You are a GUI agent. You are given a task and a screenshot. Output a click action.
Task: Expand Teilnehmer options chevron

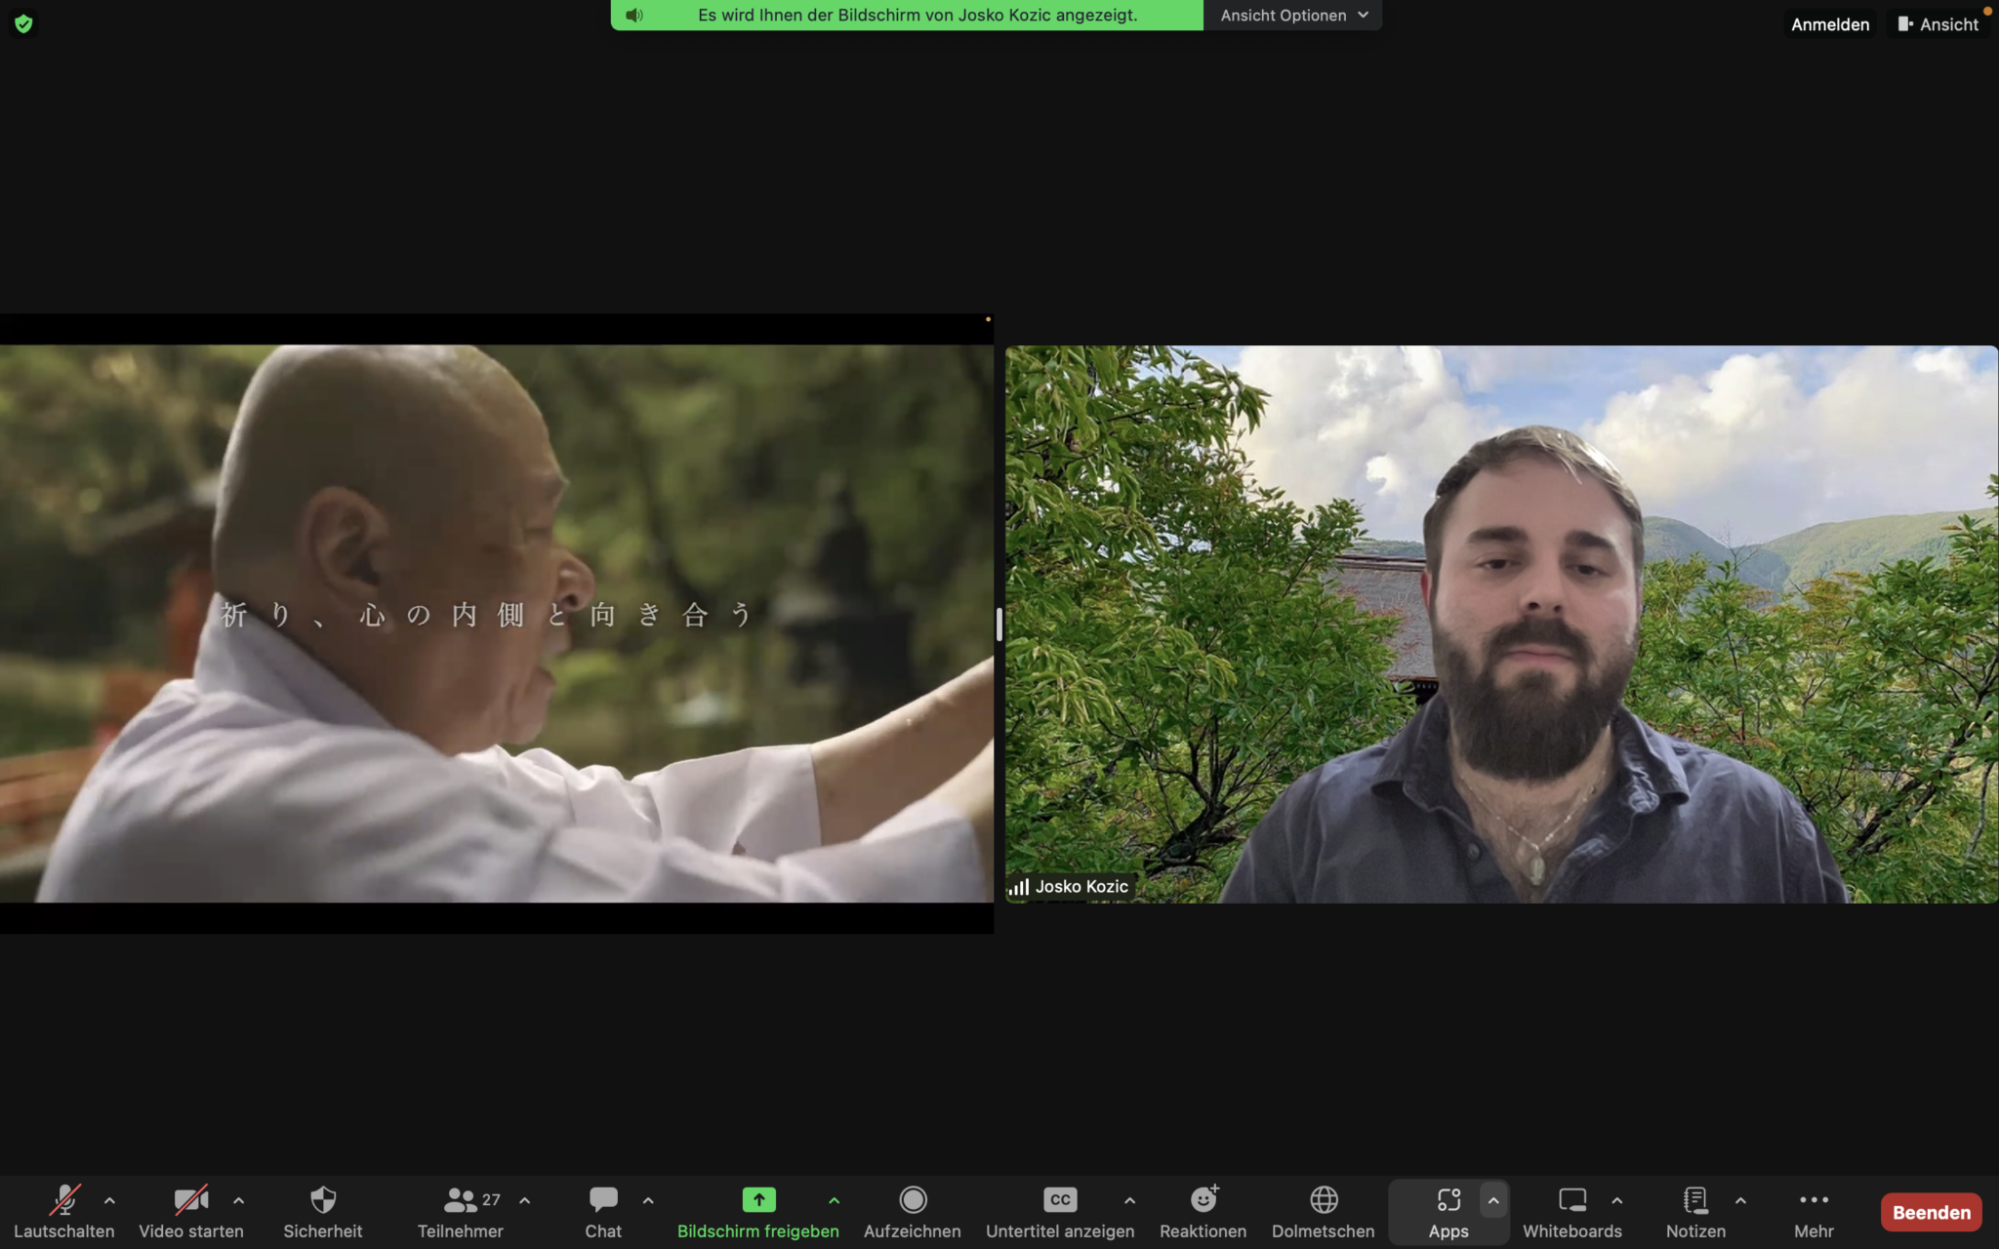pyautogui.click(x=525, y=1200)
